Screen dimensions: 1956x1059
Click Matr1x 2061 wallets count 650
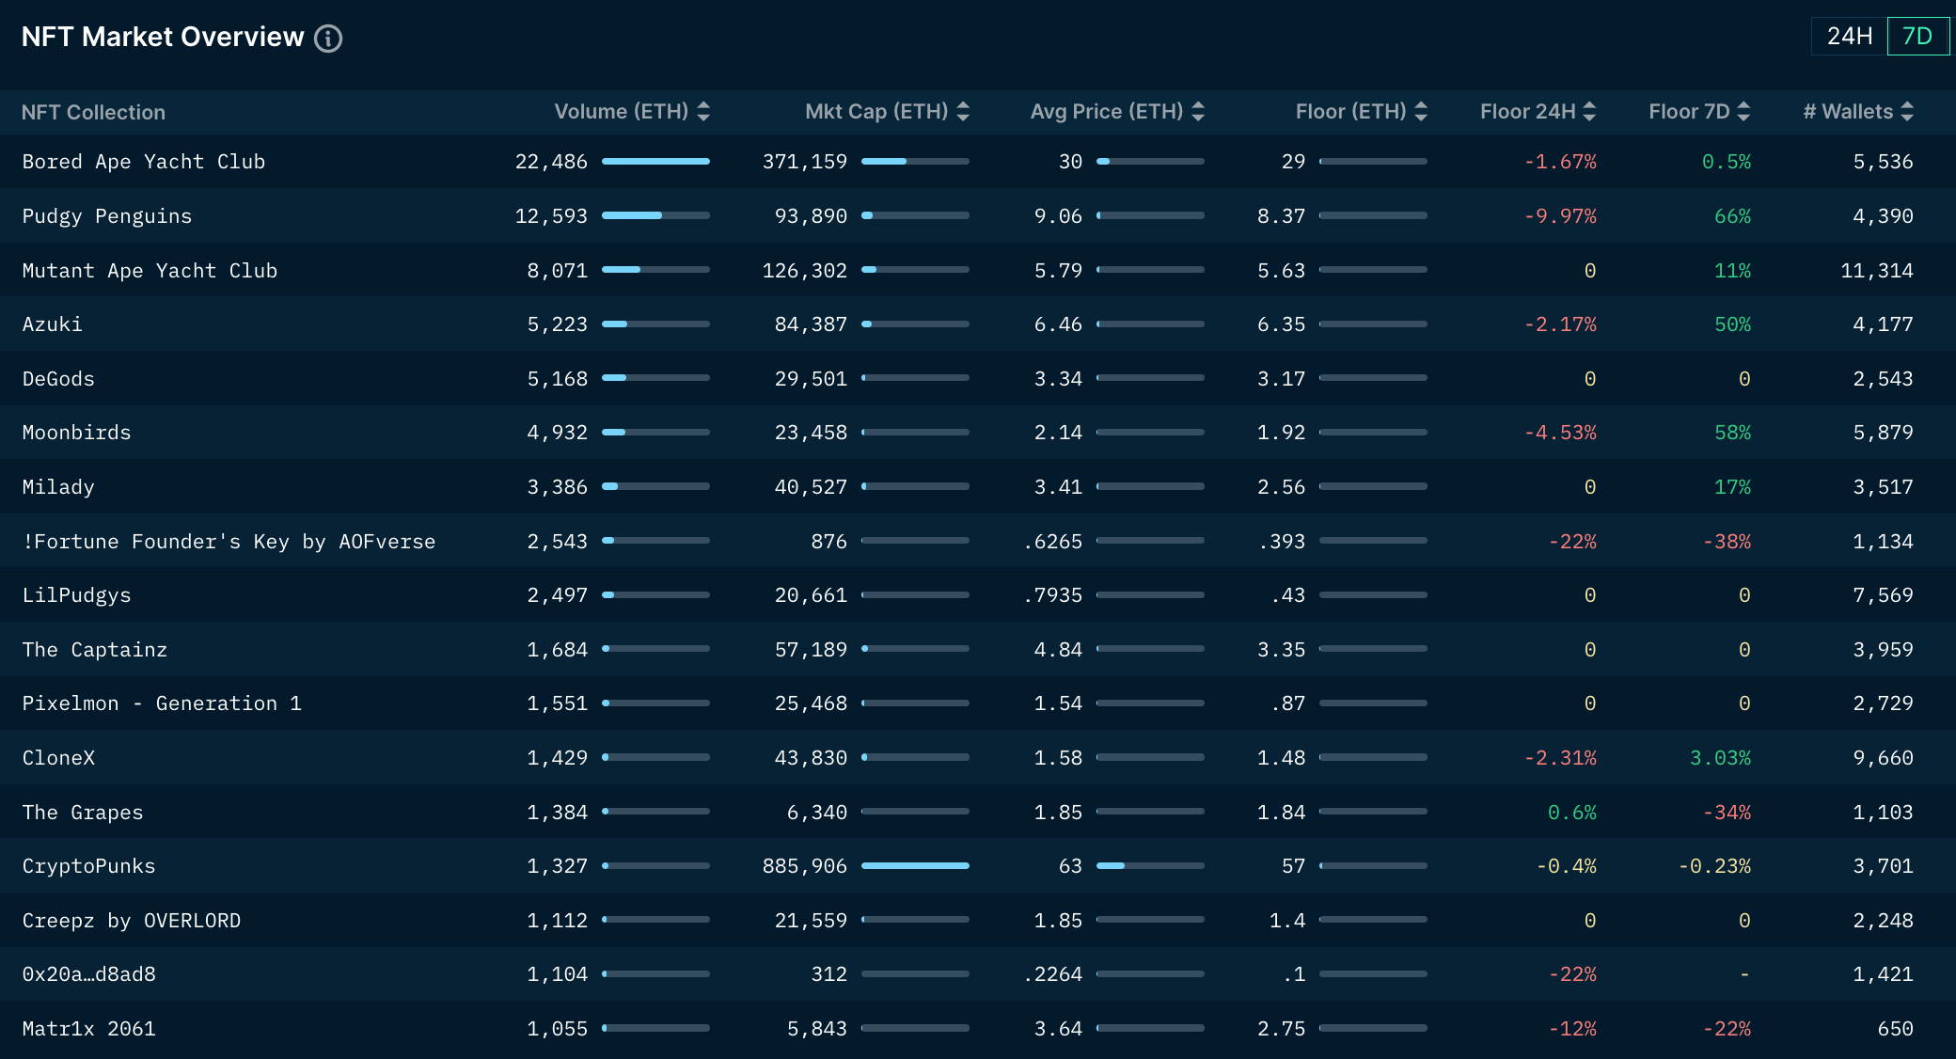[1895, 1029]
